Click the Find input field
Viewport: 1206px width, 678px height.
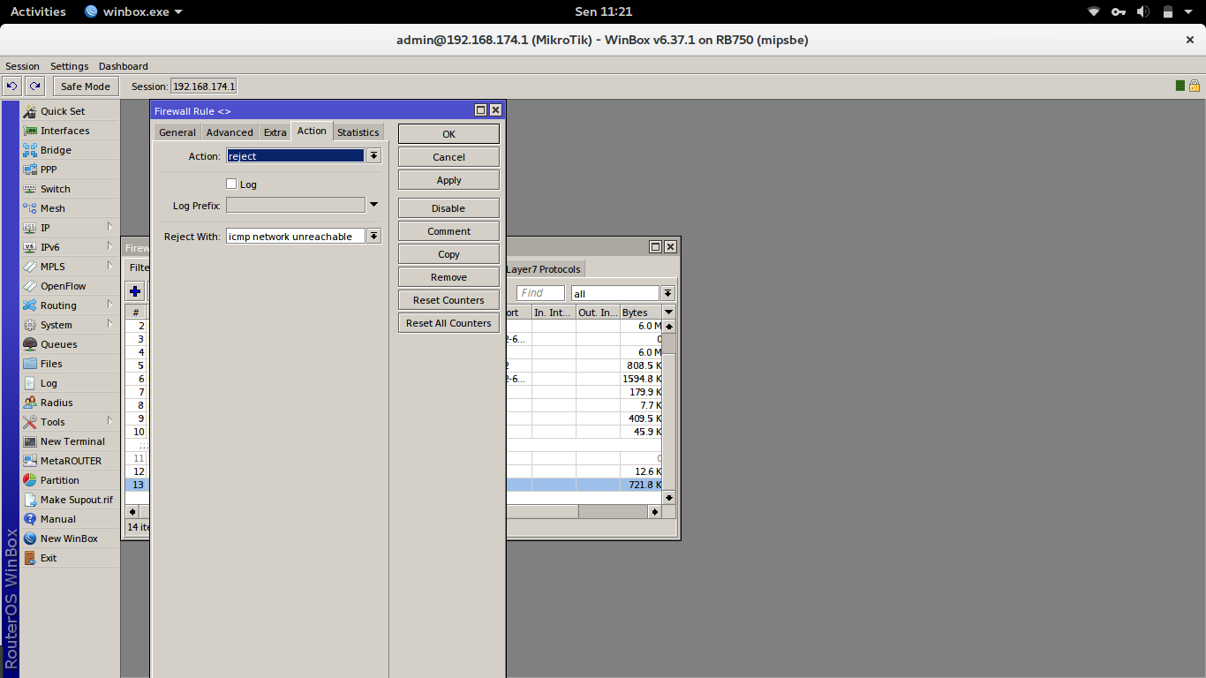[540, 293]
